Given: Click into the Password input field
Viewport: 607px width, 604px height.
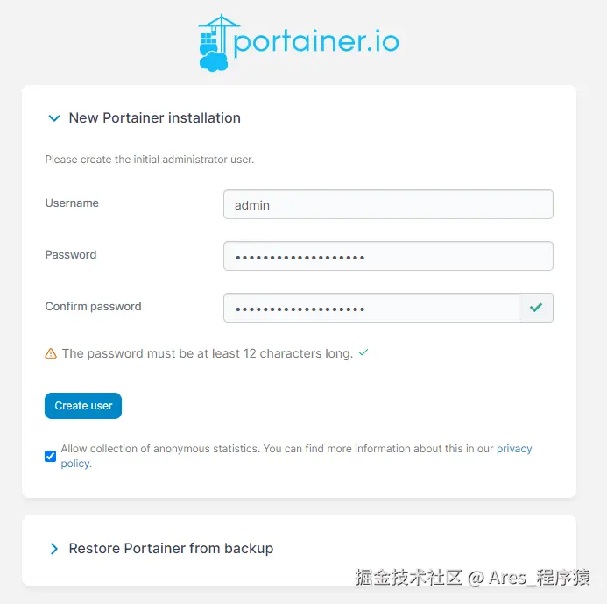Looking at the screenshot, I should pyautogui.click(x=388, y=256).
